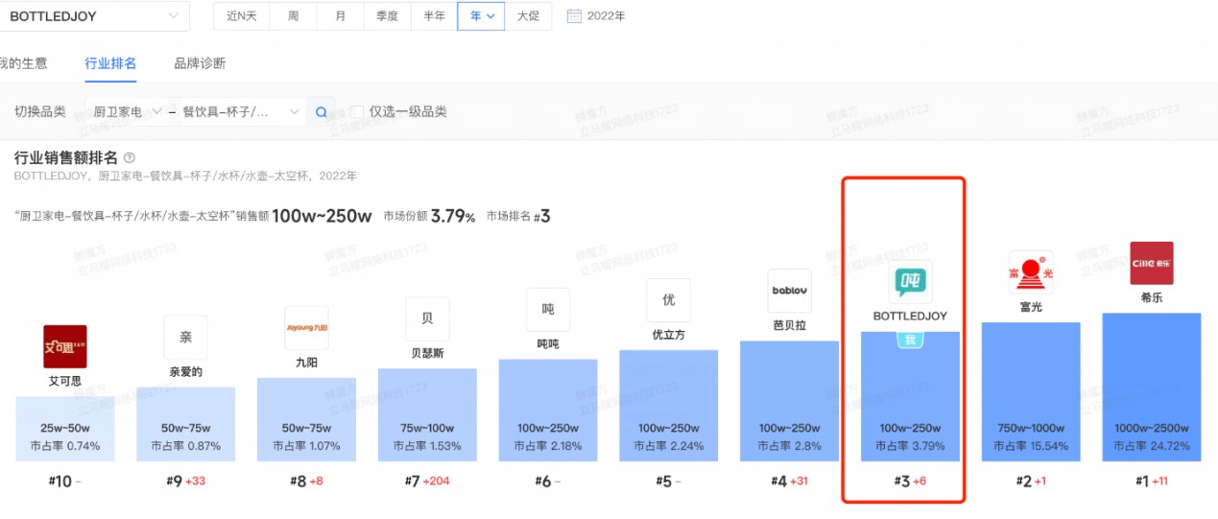Click the help icon next to 行业销售额排名
Screen dimensions: 1218x519
(x=130, y=157)
